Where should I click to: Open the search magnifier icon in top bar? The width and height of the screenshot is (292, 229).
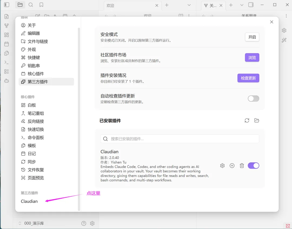point(31,5)
